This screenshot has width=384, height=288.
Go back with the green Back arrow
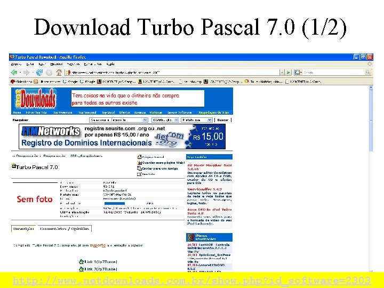point(14,73)
